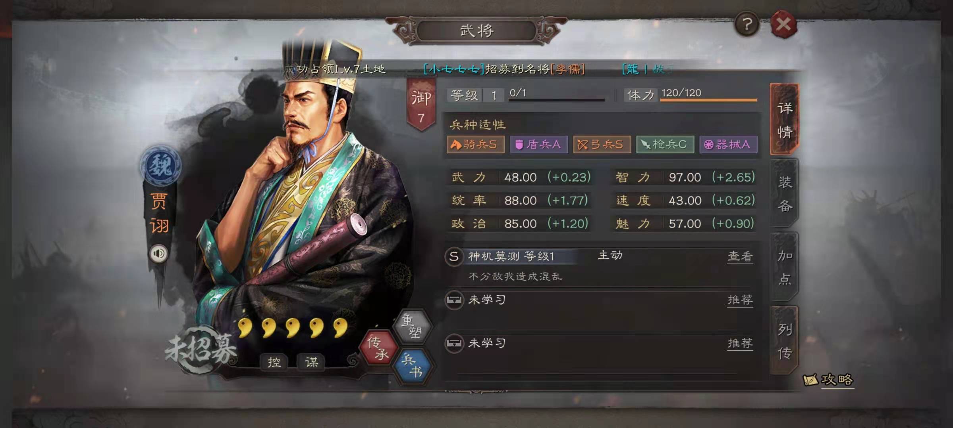Open the 加点 tab
Image resolution: width=953 pixels, height=428 pixels.
[784, 267]
